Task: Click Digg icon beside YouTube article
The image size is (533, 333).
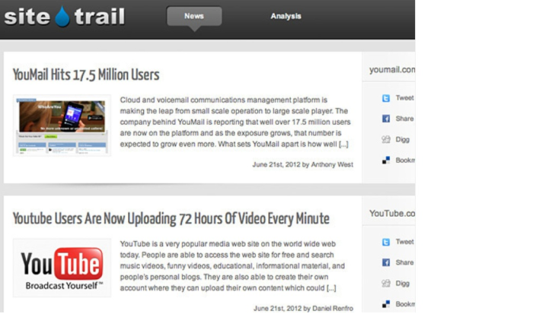Action: tap(386, 284)
